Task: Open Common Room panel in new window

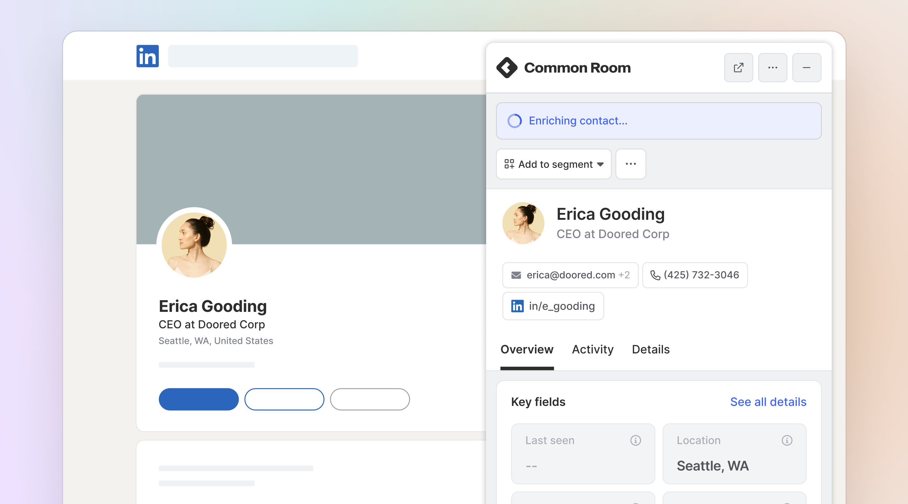Action: pyautogui.click(x=738, y=68)
